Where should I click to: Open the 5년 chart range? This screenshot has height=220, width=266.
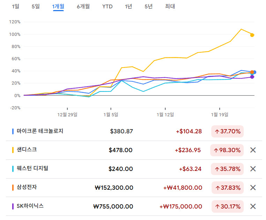(149, 6)
